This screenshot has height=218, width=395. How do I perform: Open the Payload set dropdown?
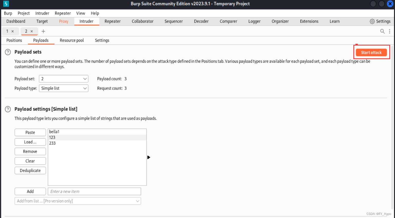63,79
